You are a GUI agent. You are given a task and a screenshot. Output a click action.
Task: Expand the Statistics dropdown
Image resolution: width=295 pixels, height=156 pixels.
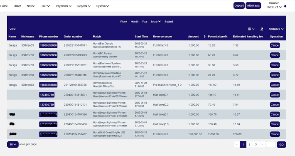point(276,29)
